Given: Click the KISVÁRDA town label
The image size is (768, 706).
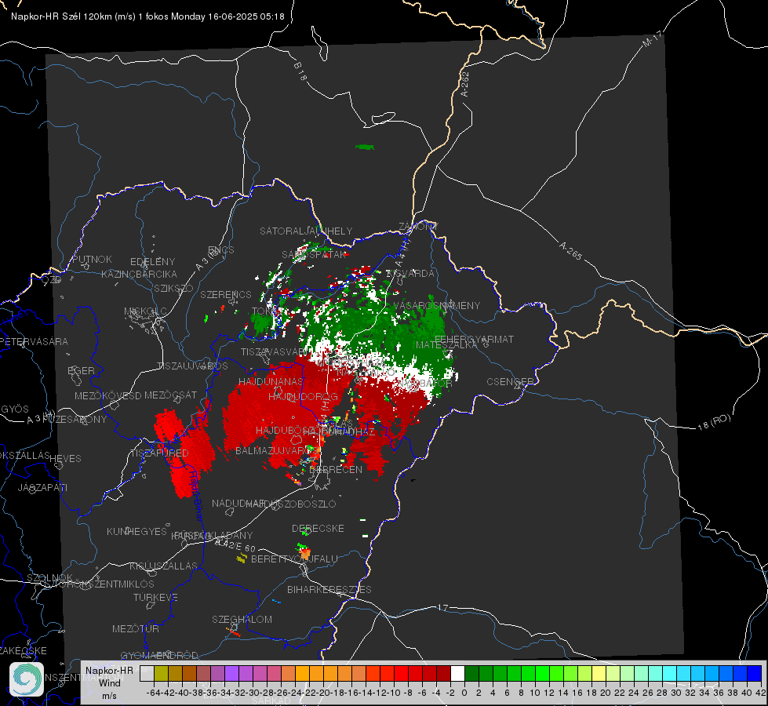Looking at the screenshot, I should [x=410, y=274].
